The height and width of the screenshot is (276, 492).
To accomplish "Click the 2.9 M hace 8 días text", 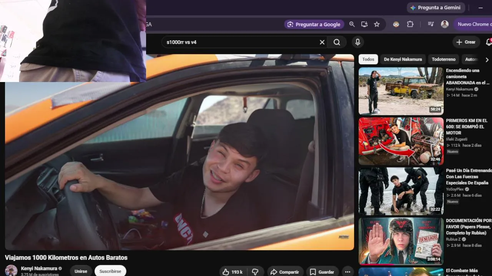I will click(464, 245).
